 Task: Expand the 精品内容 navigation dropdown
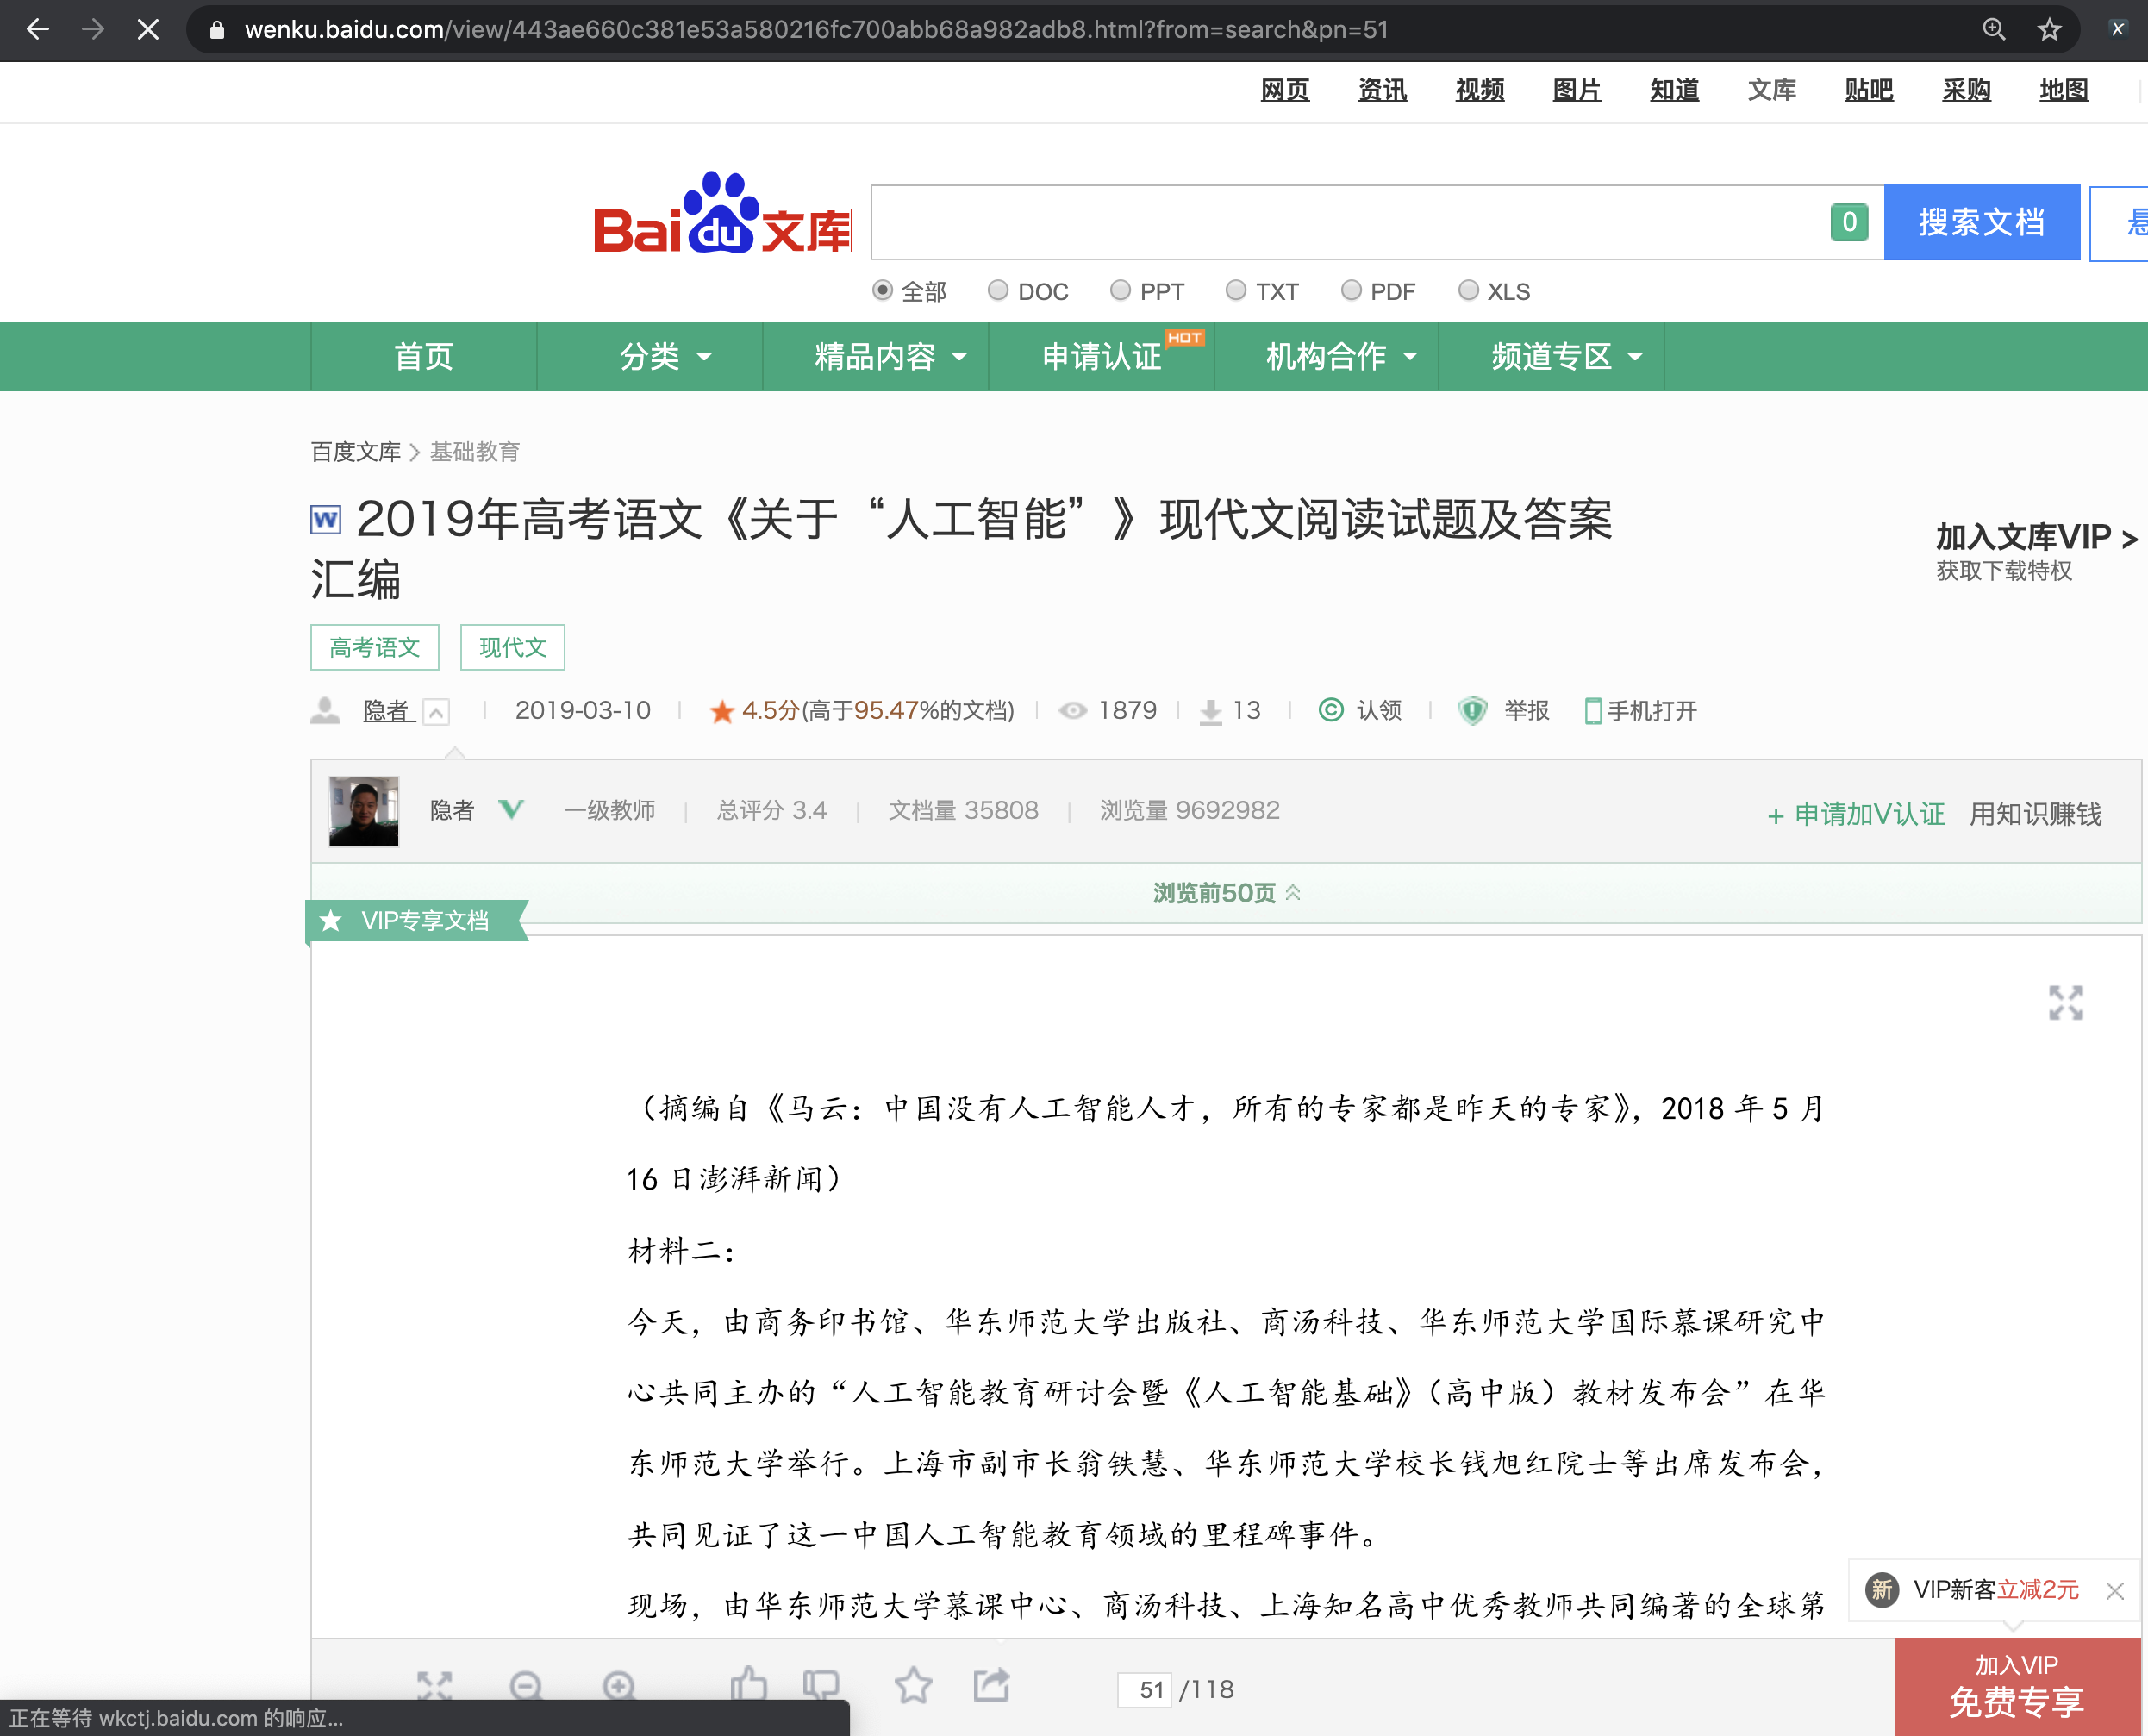(x=889, y=356)
